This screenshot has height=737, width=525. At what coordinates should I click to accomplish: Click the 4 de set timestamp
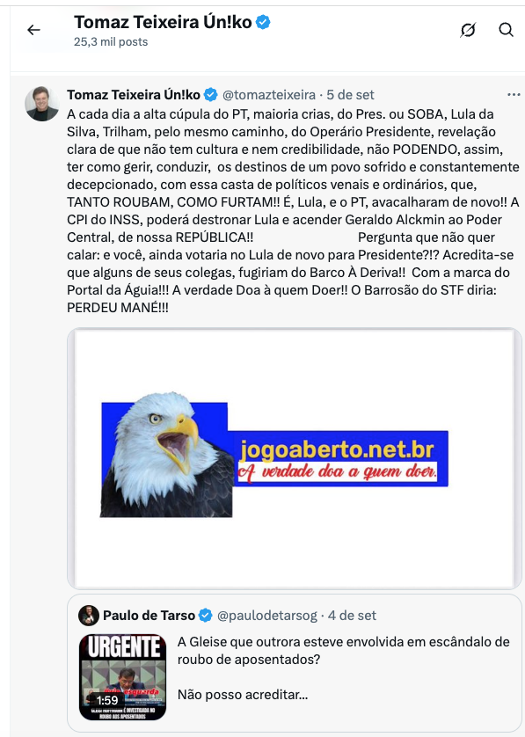[x=352, y=616]
